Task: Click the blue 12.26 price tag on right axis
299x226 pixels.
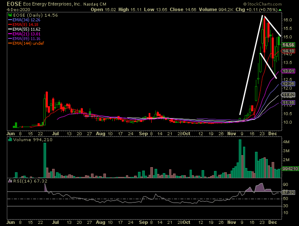Action: pyautogui.click(x=288, y=84)
